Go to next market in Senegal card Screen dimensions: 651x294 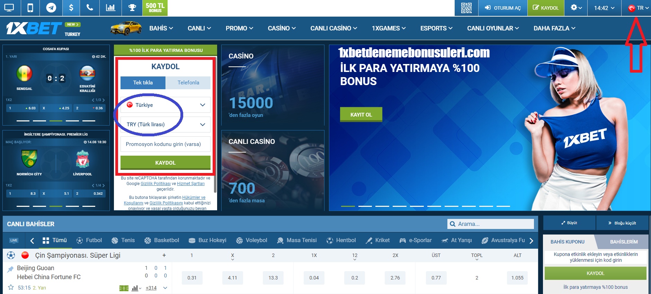103,100
